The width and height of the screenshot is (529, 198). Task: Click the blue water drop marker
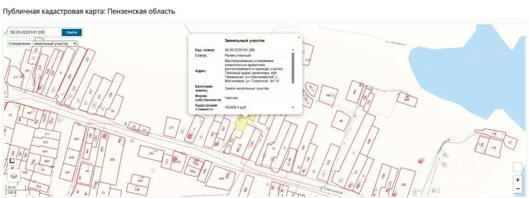click(x=126, y=124)
